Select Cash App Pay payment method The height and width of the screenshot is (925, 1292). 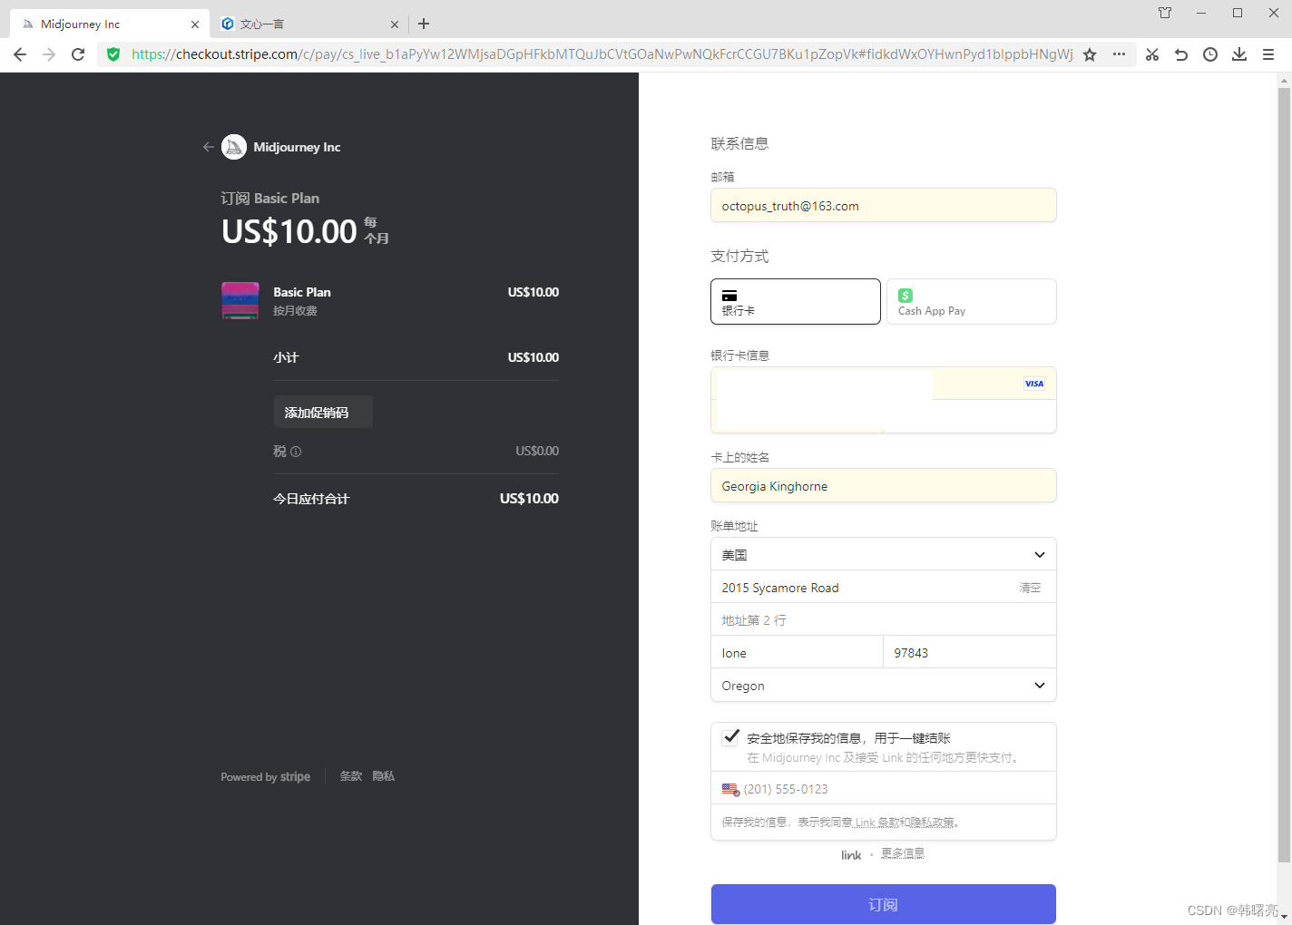pos(972,301)
